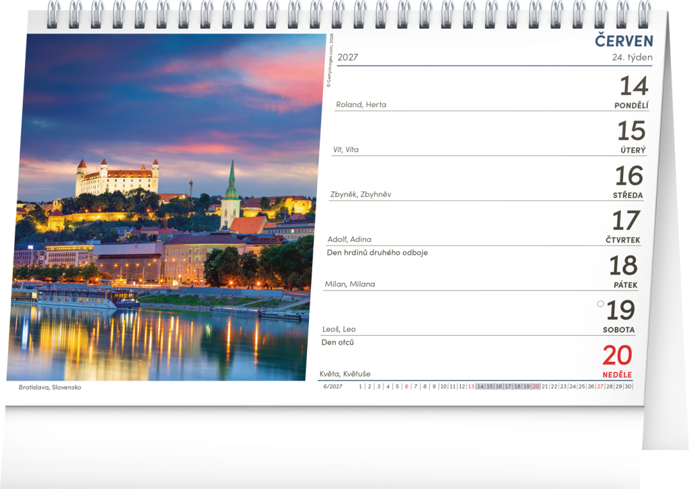Click the 24. týden week label
Screen dimensions: 689x489
[632, 57]
